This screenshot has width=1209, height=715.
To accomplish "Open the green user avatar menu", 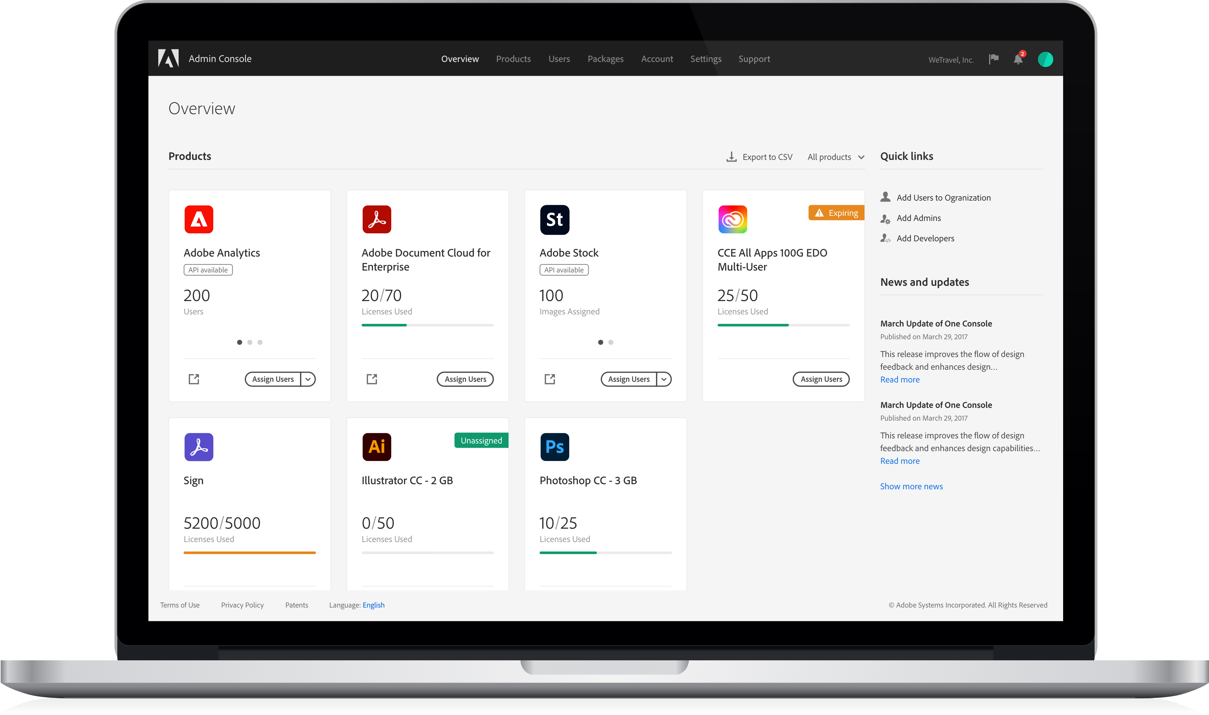I will coord(1045,59).
